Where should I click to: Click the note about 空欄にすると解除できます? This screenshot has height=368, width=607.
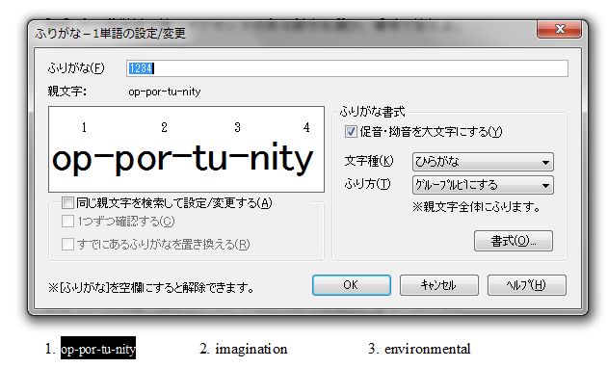[x=151, y=287]
